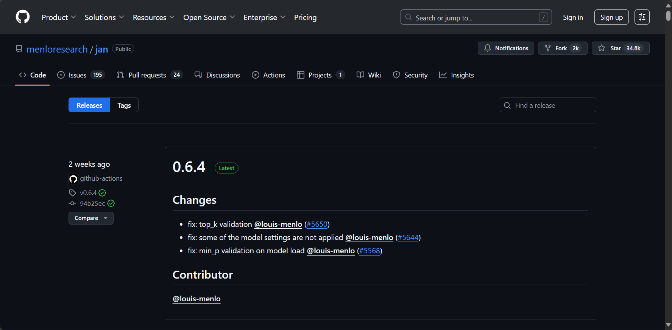The width and height of the screenshot is (672, 330).
Task: Open the global navigation settings icon
Action: (x=642, y=17)
